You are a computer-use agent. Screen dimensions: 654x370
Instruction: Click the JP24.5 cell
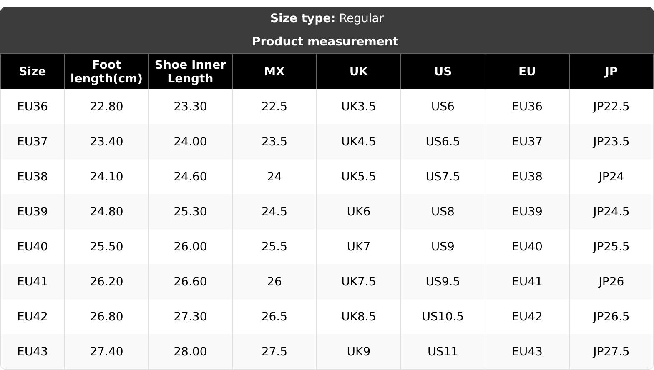coord(611,212)
